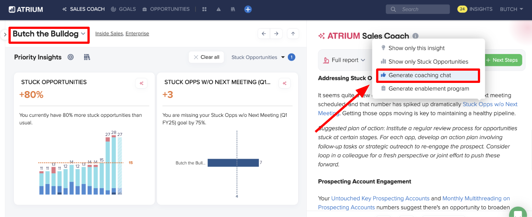
Task: Click the info icon next to Sales Coach title
Action: pos(416,36)
